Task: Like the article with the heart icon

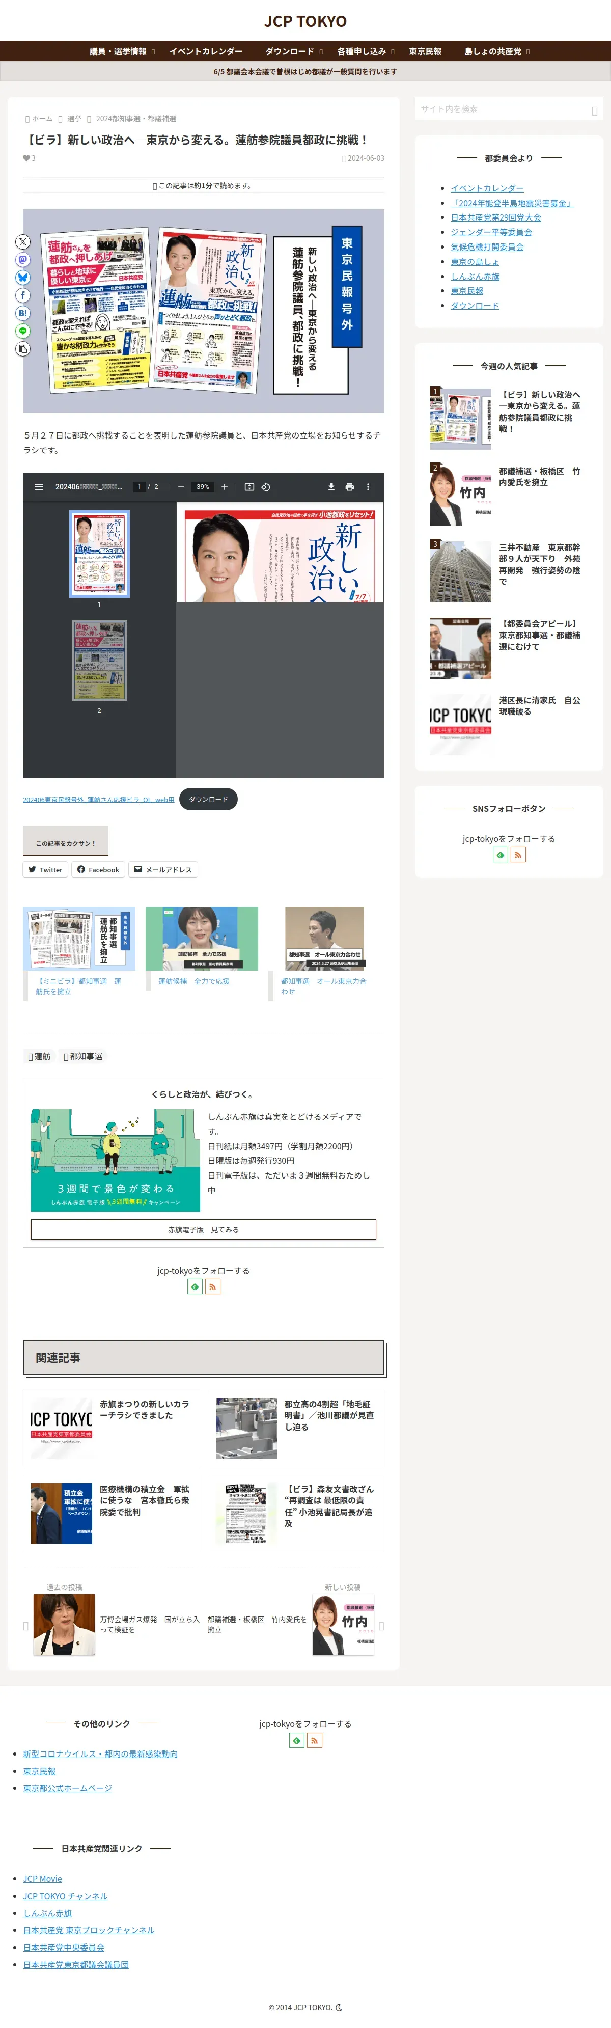Action: point(27,158)
